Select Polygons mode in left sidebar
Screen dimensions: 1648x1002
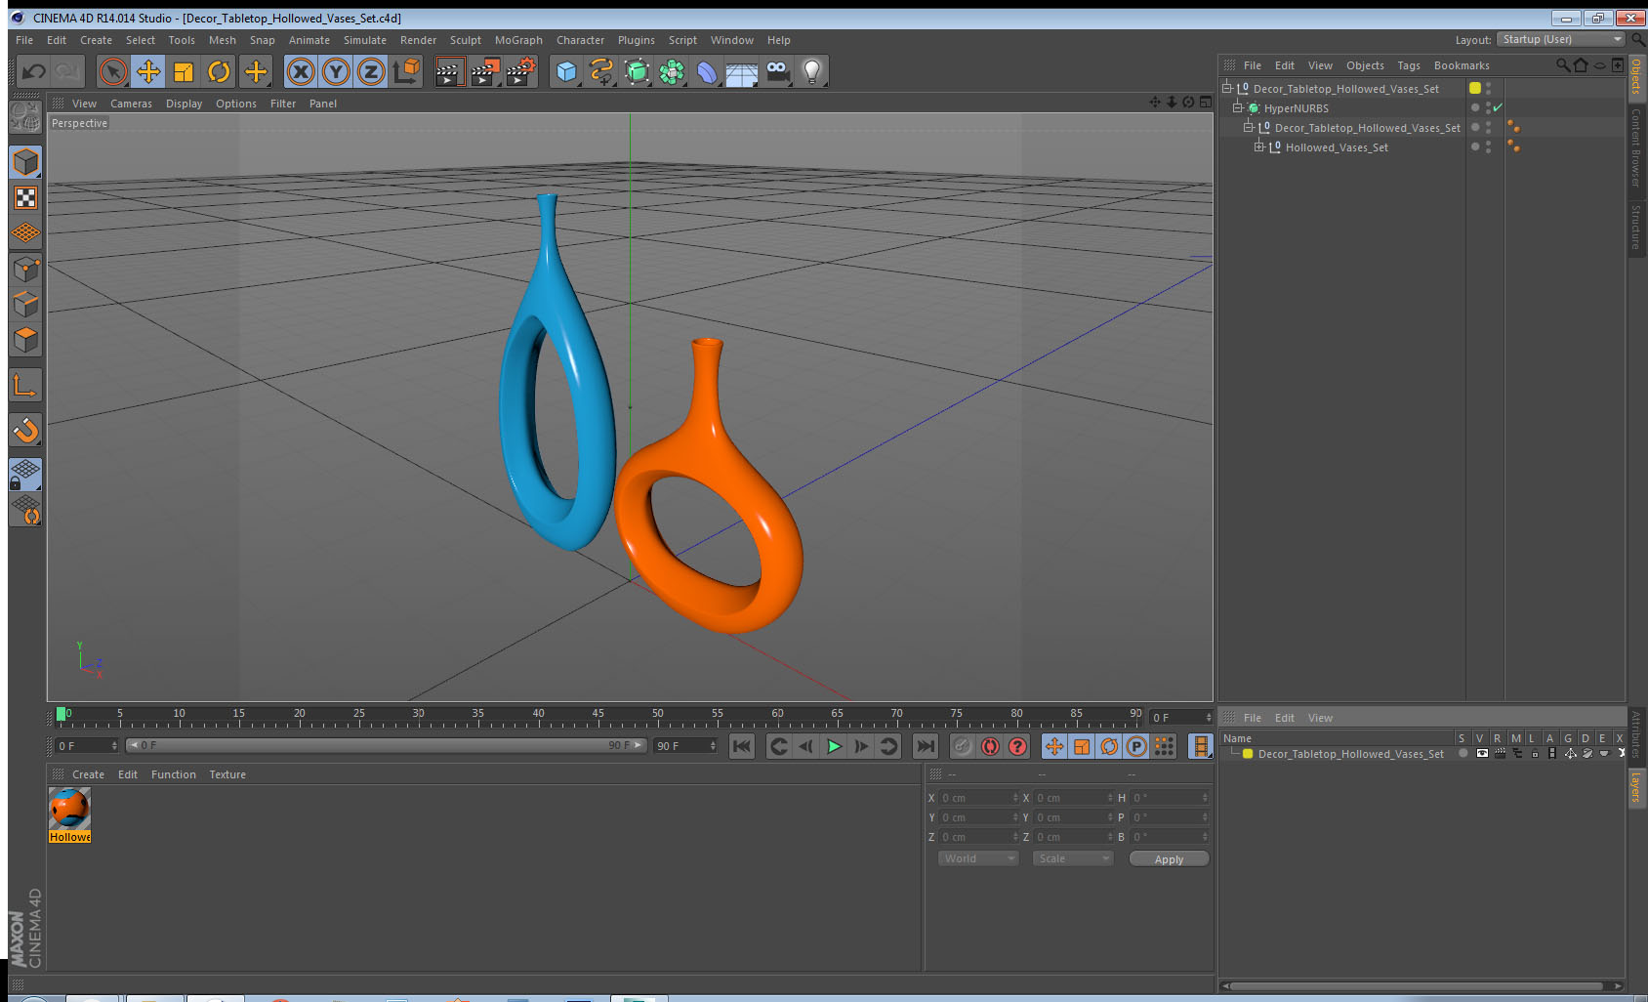(25, 340)
